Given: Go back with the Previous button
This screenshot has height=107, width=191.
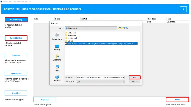Looking at the screenshot, I should click(x=44, y=100).
